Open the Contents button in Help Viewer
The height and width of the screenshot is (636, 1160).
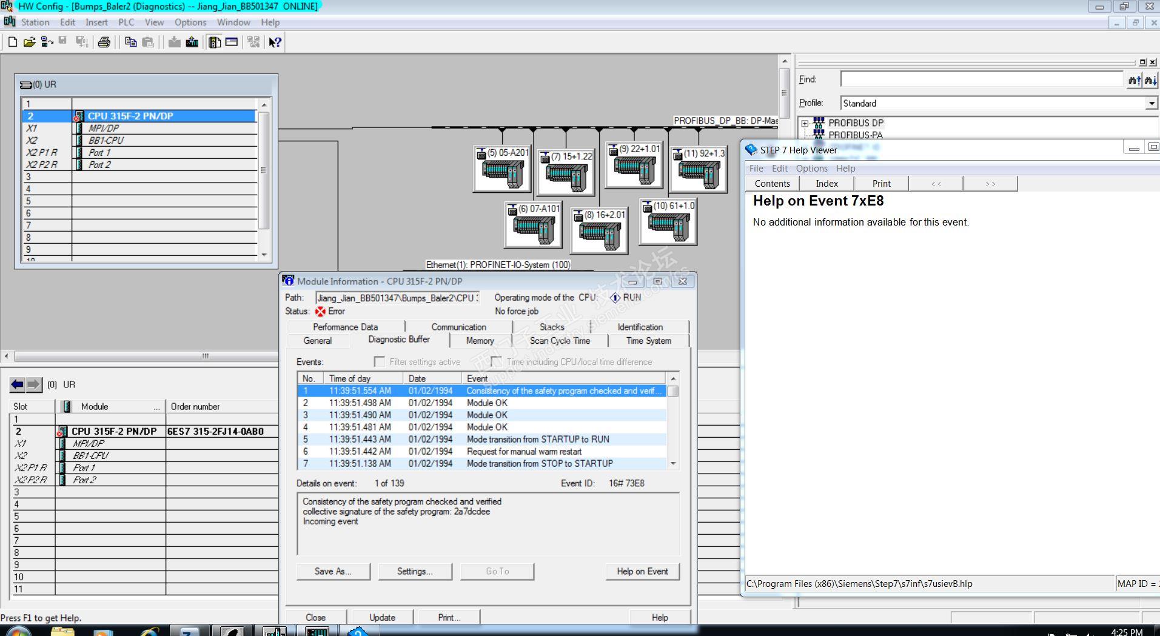point(773,184)
